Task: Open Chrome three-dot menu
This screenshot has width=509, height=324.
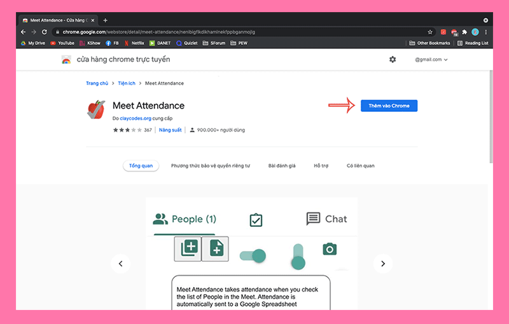Action: coord(486,32)
